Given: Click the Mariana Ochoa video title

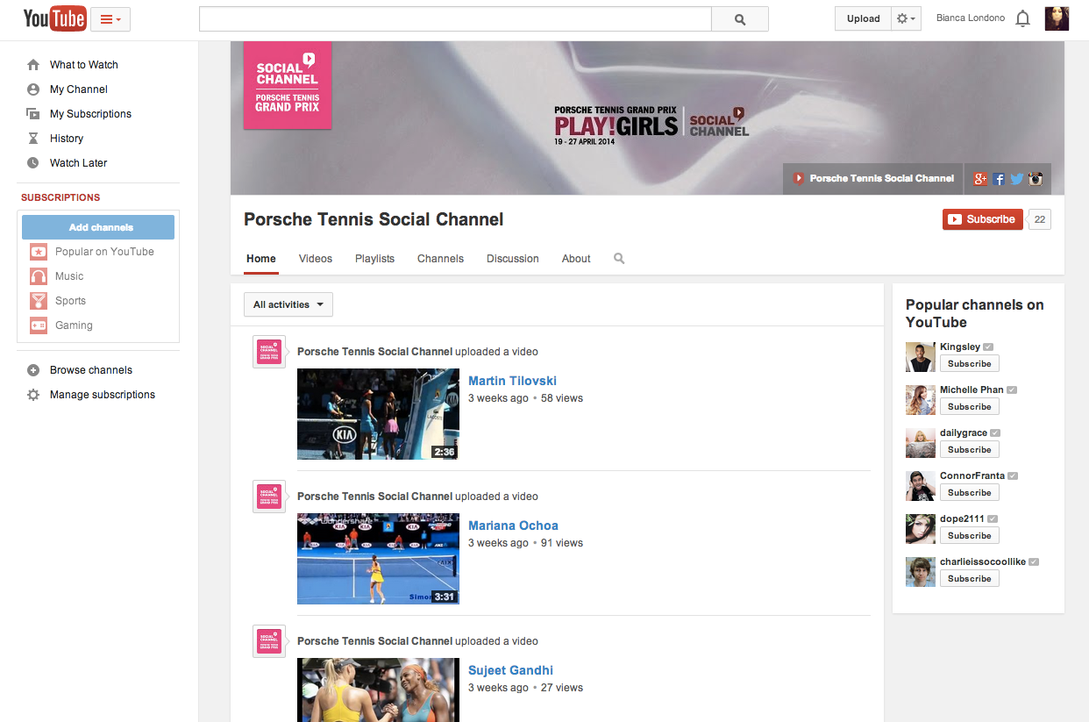Looking at the screenshot, I should point(513,525).
